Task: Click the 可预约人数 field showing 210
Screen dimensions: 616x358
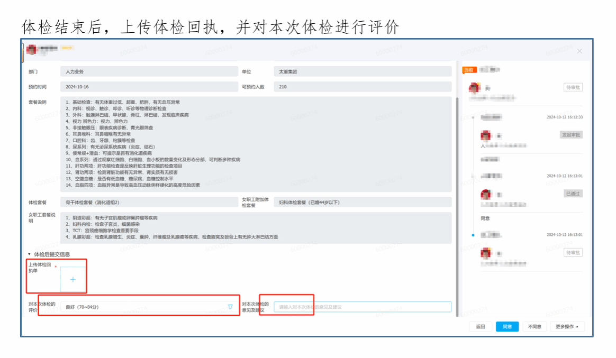Action: (362, 87)
